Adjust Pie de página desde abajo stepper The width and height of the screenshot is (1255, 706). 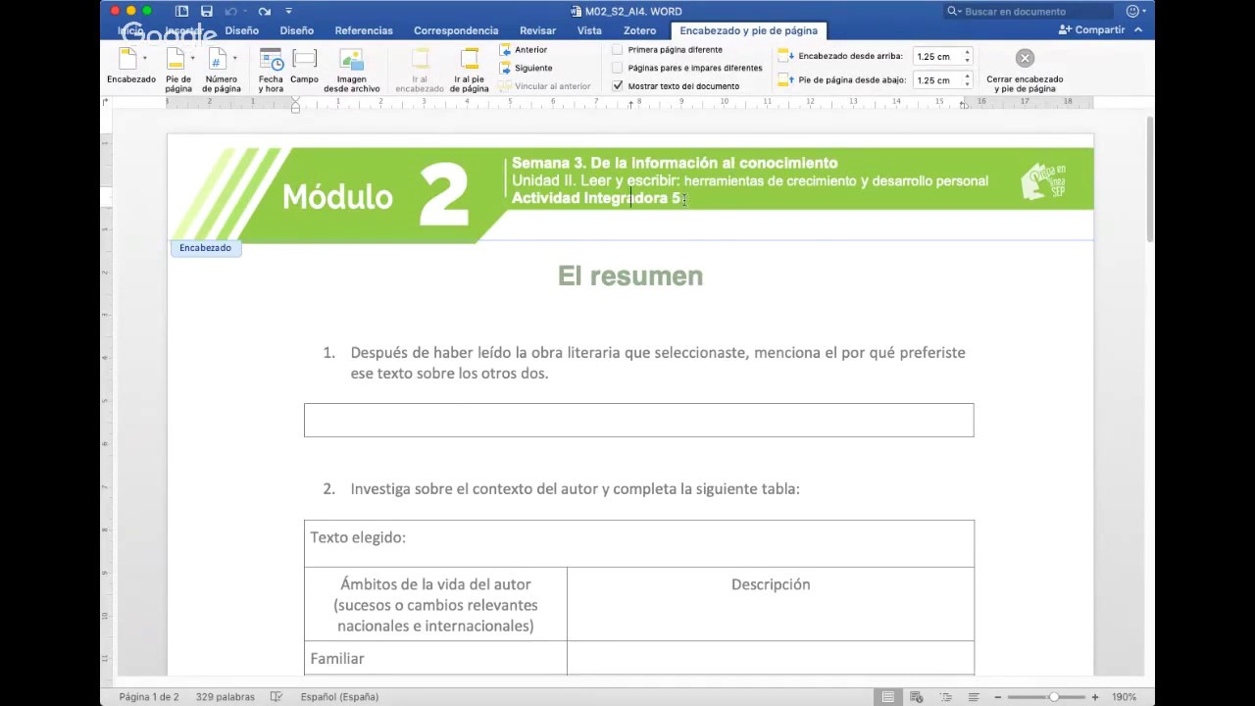click(967, 79)
